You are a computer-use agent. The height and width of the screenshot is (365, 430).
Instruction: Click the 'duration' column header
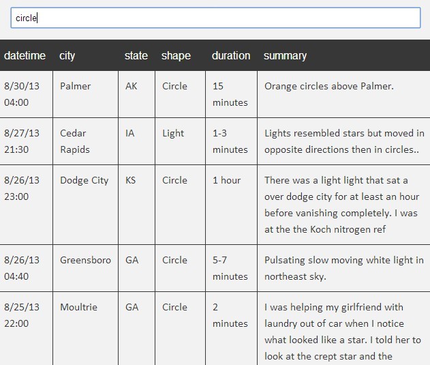coord(231,56)
